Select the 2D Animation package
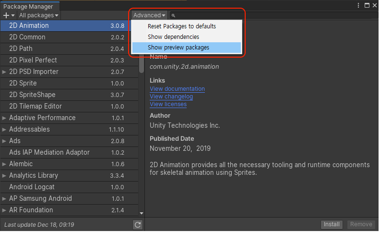 (65, 26)
